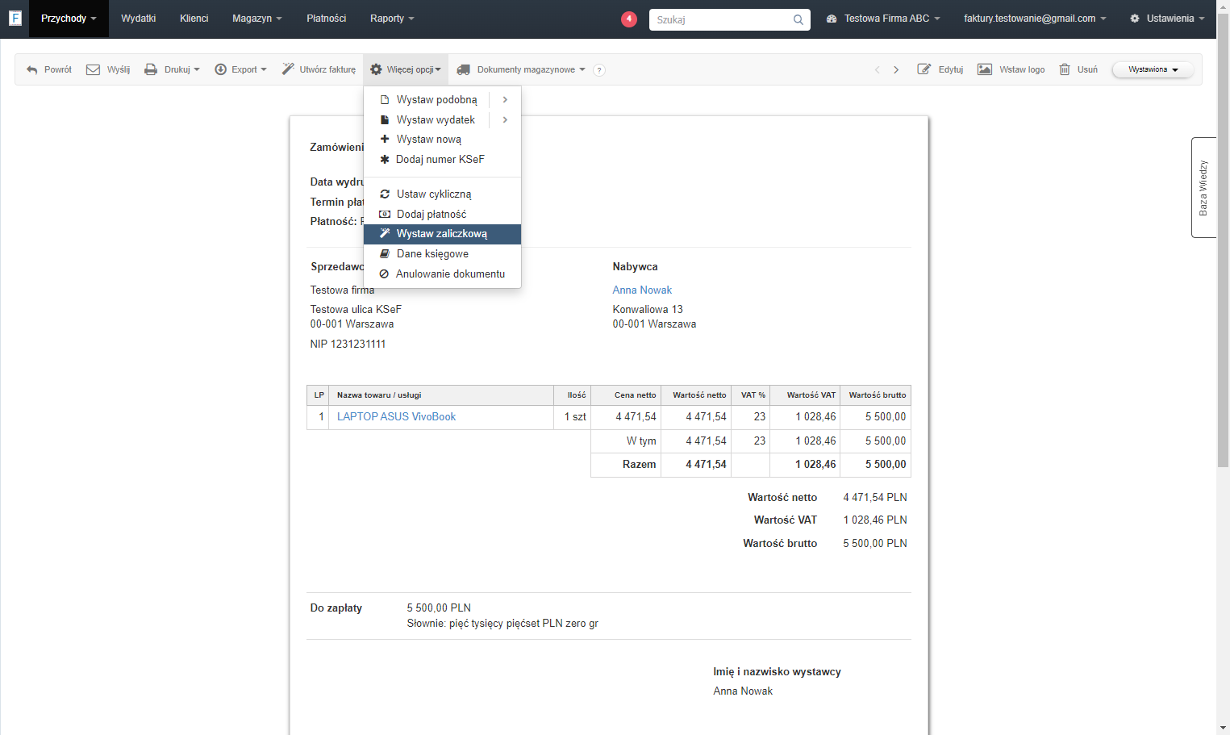Screen dimensions: 1230x735
Task: Click the Wyślij envelope icon
Action: [94, 70]
